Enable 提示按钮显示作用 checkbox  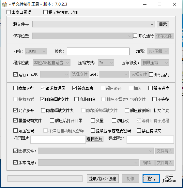tap(45, 12)
